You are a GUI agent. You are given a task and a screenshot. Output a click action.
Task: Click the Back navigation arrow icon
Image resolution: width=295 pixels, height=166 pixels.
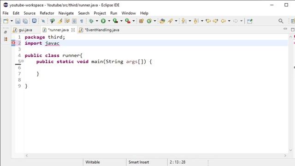click(223, 21)
